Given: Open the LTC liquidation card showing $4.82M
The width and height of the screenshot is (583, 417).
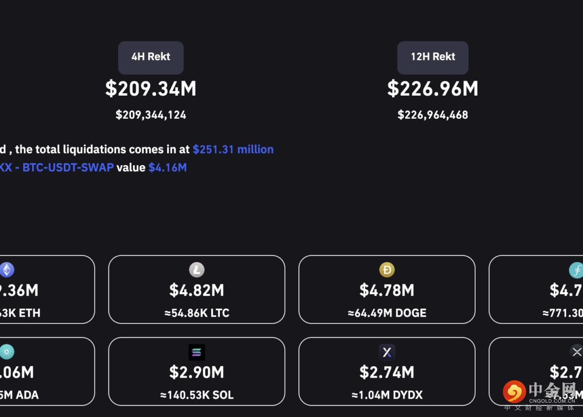Looking at the screenshot, I should 197,290.
